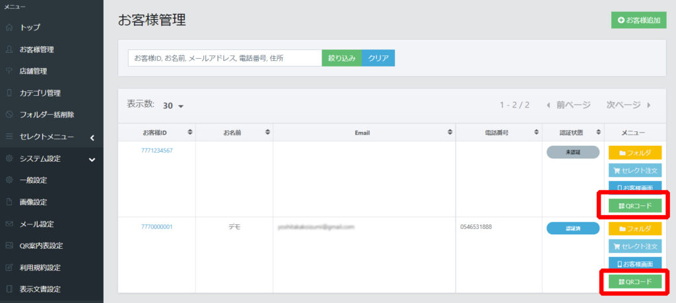This screenshot has height=303, width=676.
Task: Focus the customer search input field
Action: pos(224,58)
